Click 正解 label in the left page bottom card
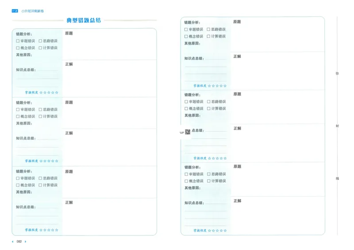Screen dimensions: 354x250 [69, 202]
